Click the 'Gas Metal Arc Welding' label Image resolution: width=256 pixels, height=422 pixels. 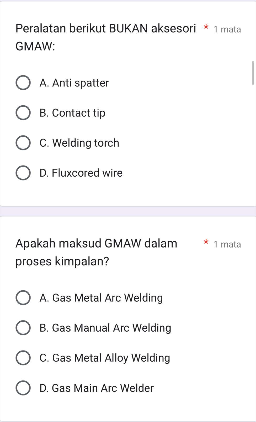tap(101, 298)
